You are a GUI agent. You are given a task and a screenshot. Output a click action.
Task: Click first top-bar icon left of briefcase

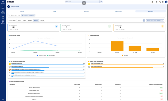pos(152,2)
